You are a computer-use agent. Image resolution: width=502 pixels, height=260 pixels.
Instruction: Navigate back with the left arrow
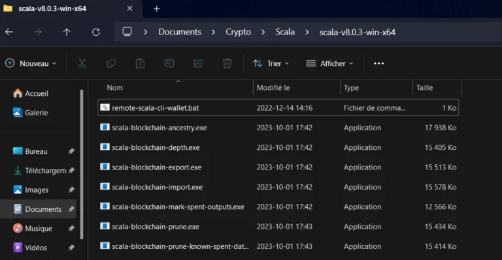pyautogui.click(x=9, y=32)
